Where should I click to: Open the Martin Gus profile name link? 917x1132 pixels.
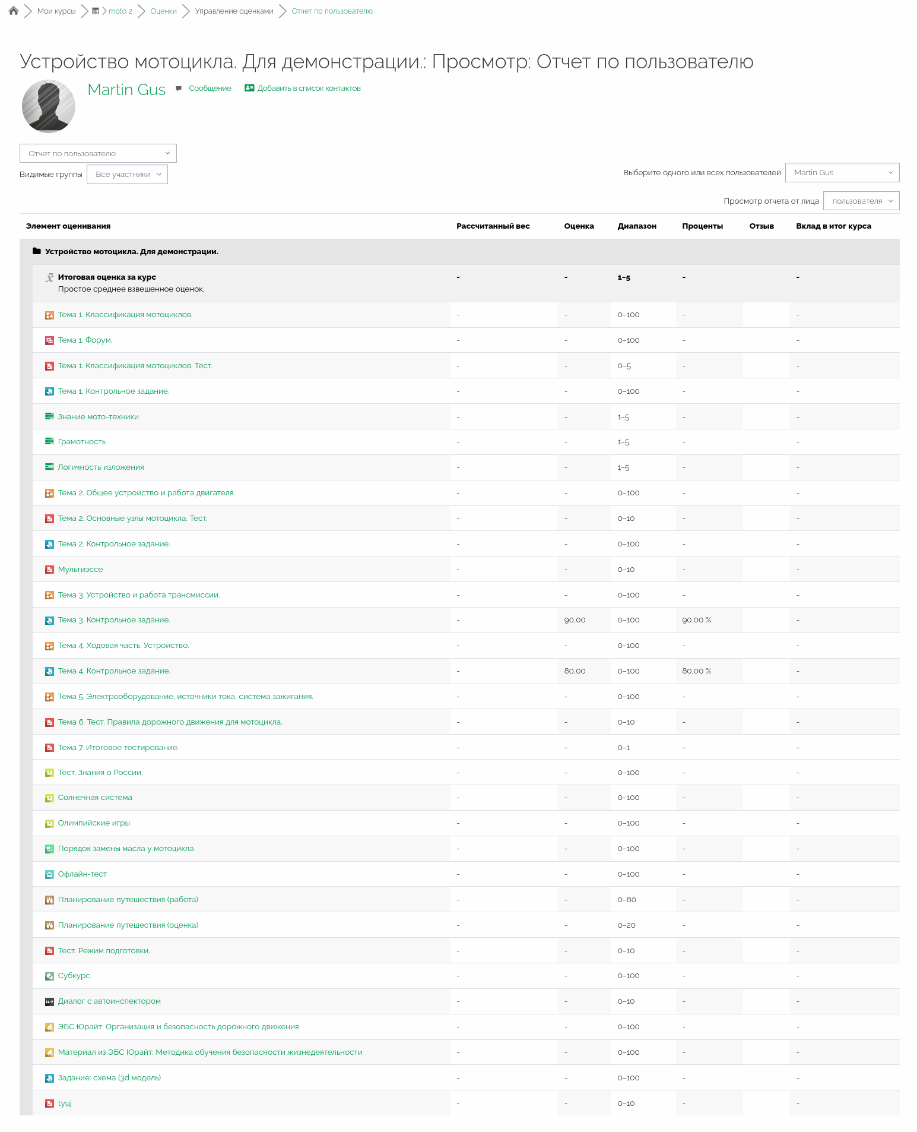pyautogui.click(x=126, y=90)
